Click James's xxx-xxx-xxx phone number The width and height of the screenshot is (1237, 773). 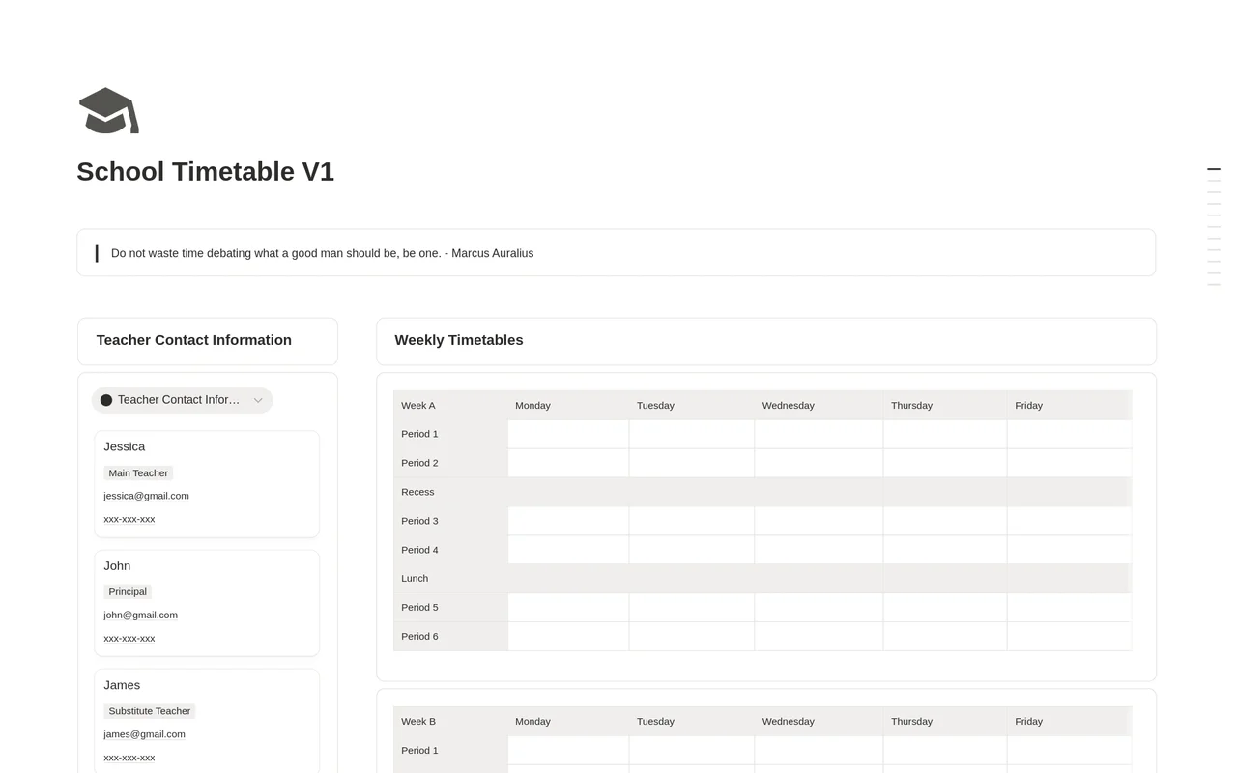[x=129, y=758]
